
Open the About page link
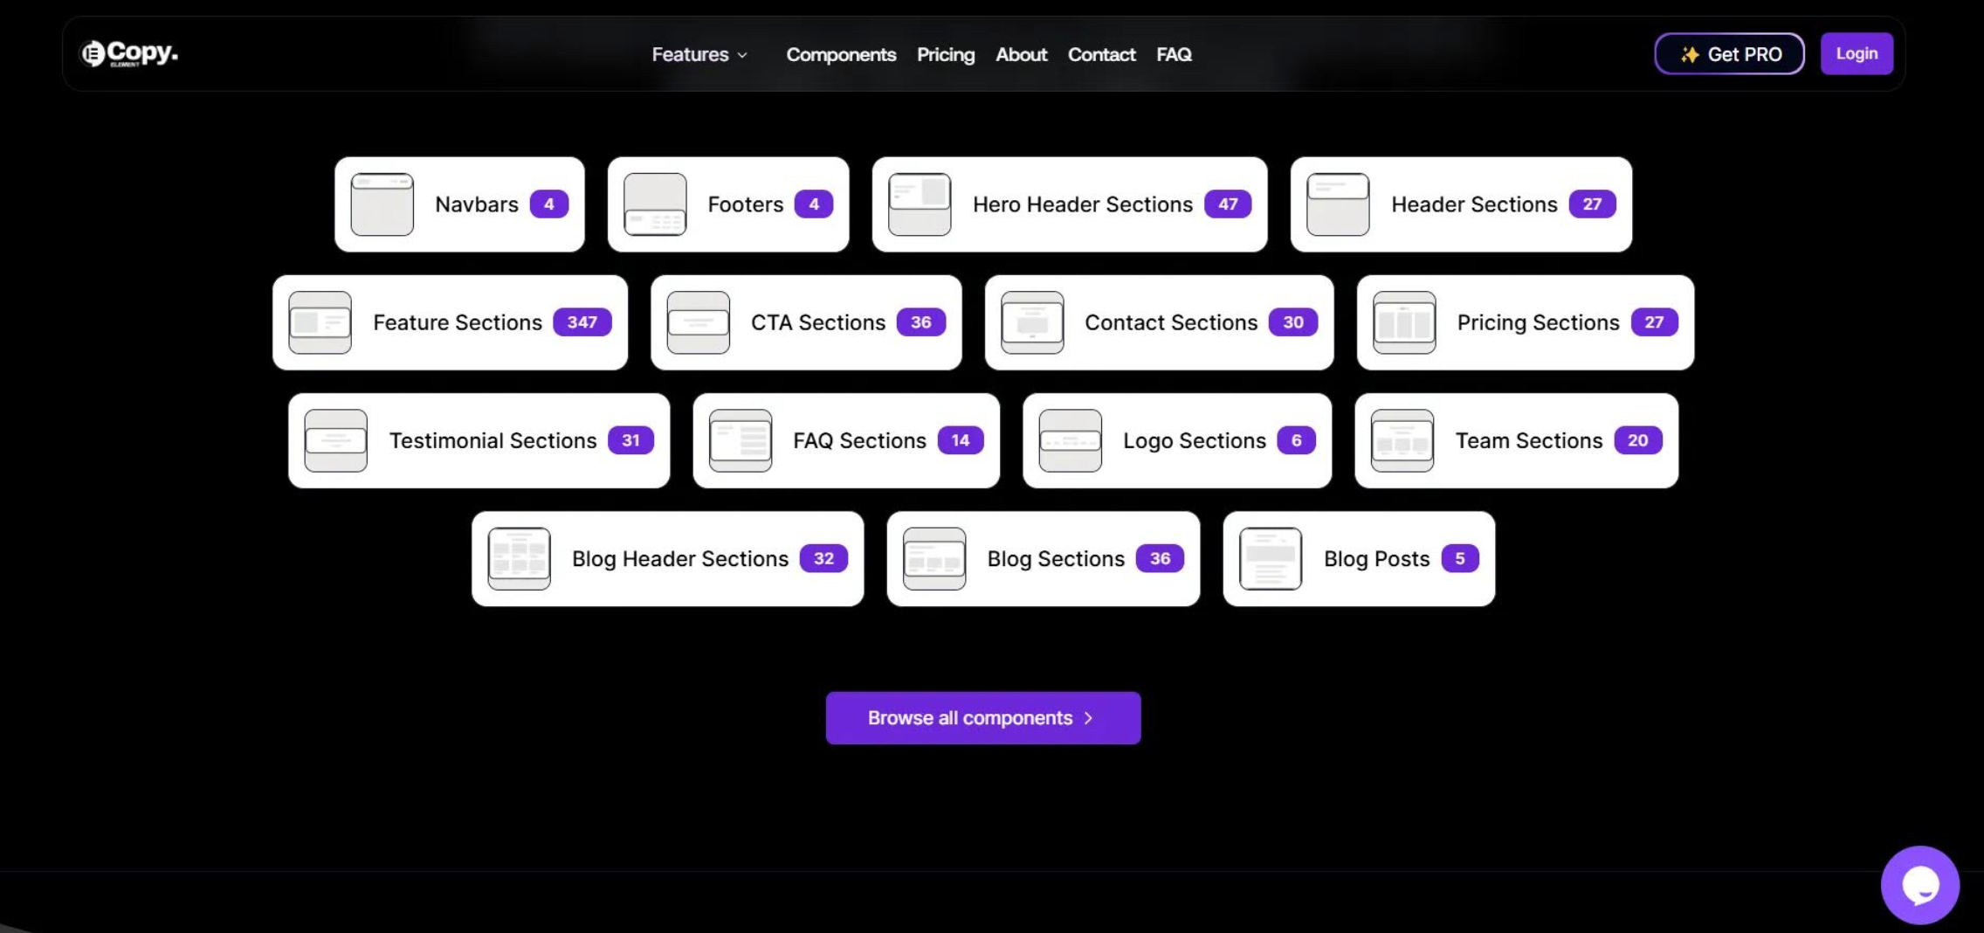click(1021, 54)
